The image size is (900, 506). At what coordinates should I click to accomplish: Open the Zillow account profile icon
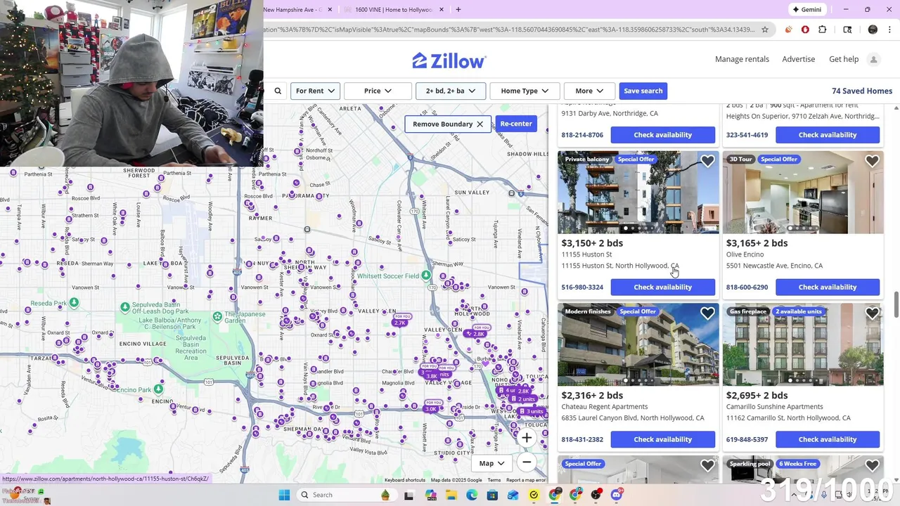[x=873, y=60]
